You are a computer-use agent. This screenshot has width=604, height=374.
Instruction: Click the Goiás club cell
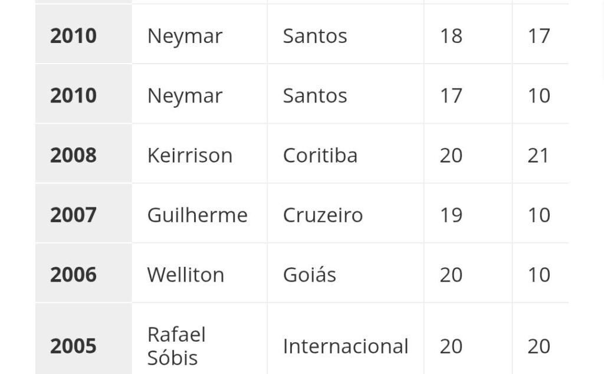pos(310,274)
